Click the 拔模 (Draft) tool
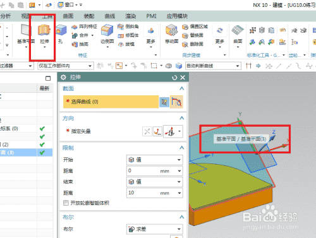Screen dimensions: 316x238 point(126,44)
